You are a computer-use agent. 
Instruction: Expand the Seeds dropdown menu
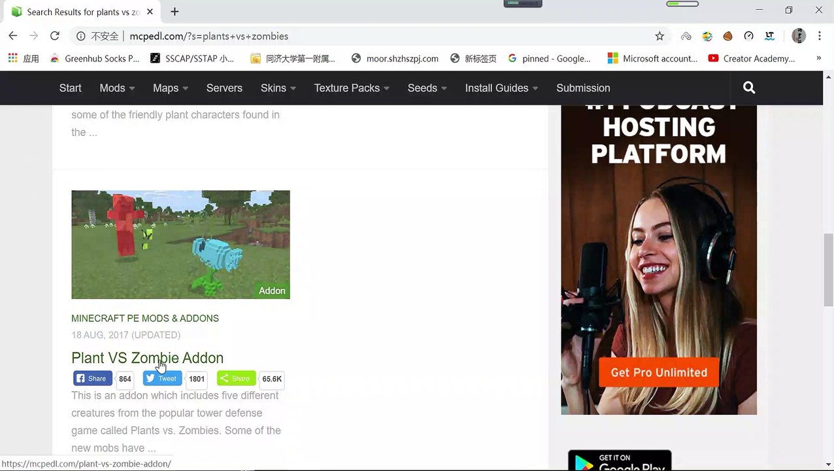click(427, 88)
